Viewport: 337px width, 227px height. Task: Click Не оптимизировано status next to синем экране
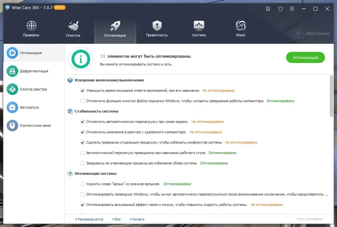[x=208, y=122]
